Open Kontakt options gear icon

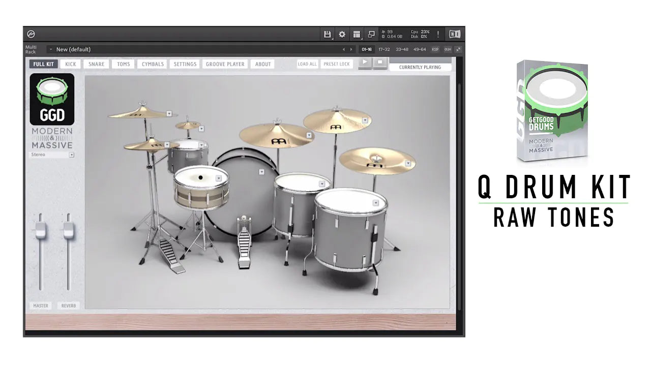pos(342,35)
